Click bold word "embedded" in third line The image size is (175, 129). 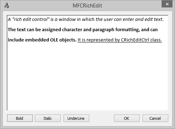tap(37, 40)
